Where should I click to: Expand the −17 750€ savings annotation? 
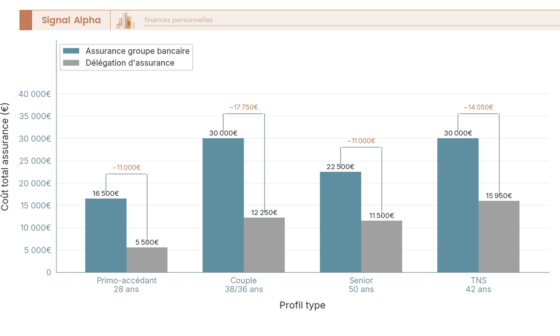pyautogui.click(x=244, y=107)
